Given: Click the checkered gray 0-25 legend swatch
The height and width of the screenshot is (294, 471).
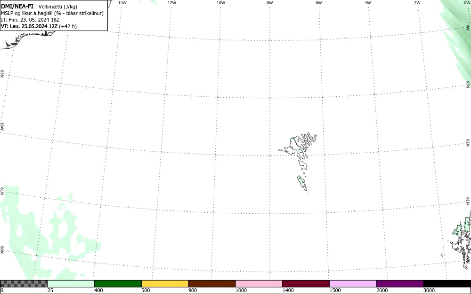Looking at the screenshot, I should [24, 284].
